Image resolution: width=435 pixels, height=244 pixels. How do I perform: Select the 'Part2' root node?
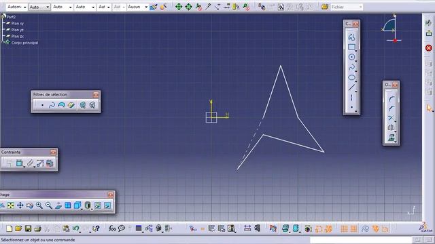point(11,17)
